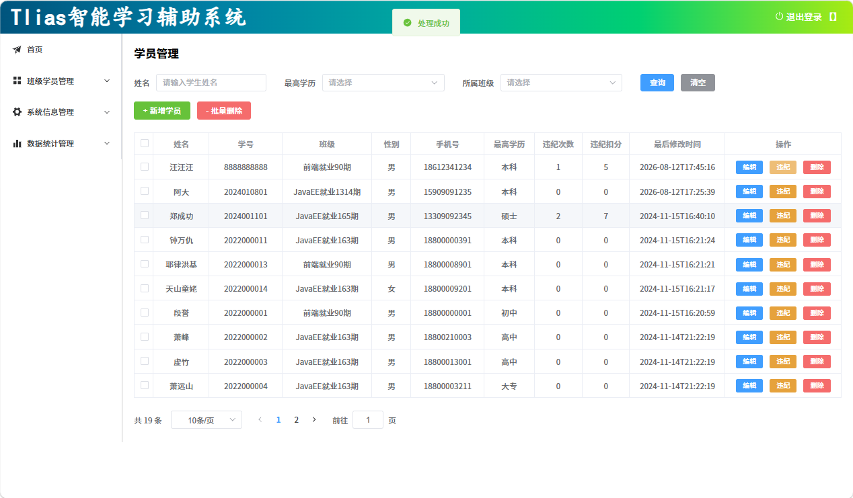Check the box for 郑成功
The height and width of the screenshot is (498, 853).
coord(145,215)
